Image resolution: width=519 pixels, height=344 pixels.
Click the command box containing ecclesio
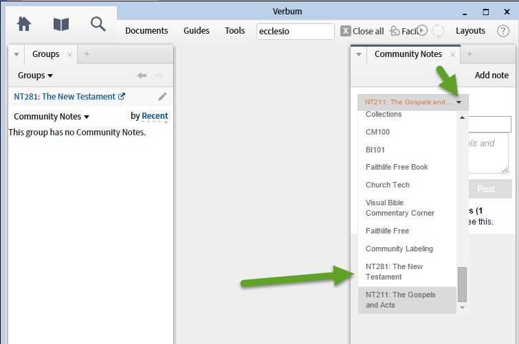point(296,32)
